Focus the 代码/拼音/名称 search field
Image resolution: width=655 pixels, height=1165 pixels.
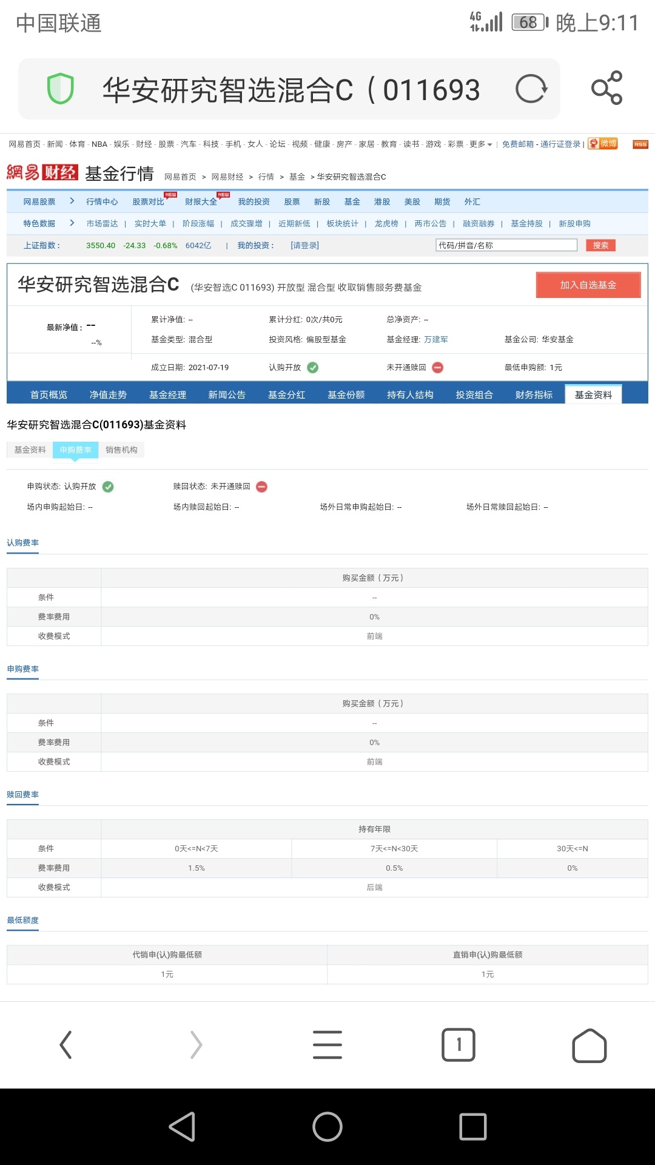(x=506, y=245)
